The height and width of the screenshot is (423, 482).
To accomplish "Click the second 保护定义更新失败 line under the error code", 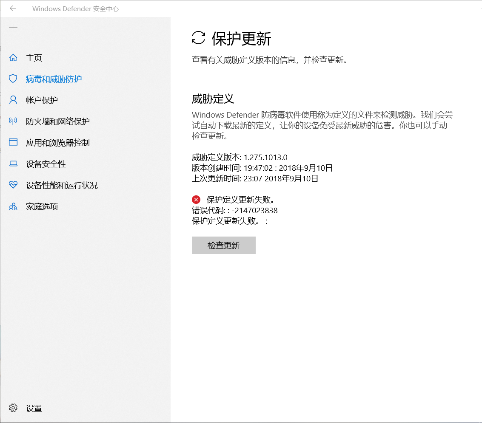I will (230, 221).
